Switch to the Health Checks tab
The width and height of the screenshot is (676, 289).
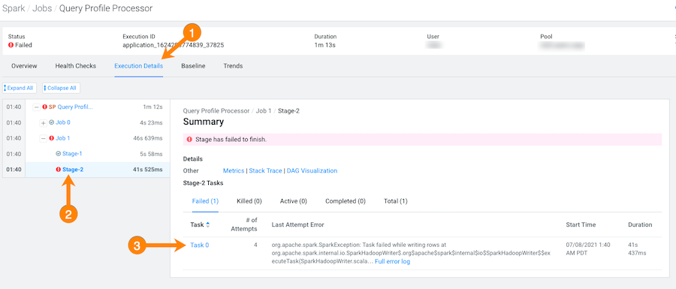[75, 66]
